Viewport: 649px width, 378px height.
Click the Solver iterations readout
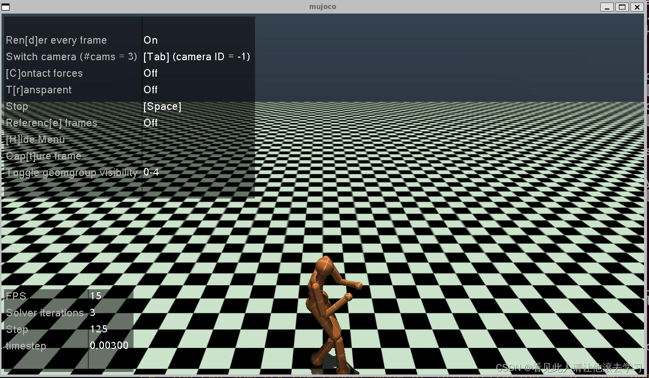tap(92, 312)
